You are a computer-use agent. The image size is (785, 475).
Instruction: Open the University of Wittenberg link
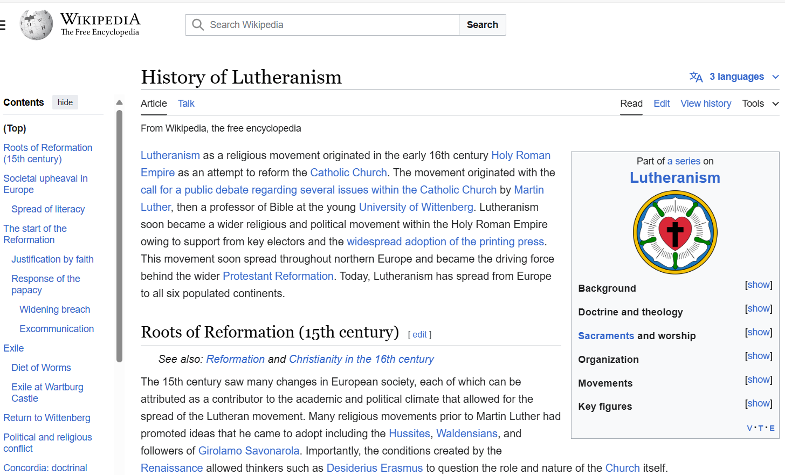click(416, 207)
